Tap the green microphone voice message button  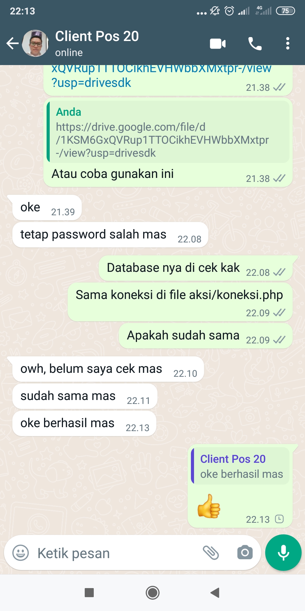pos(283,552)
